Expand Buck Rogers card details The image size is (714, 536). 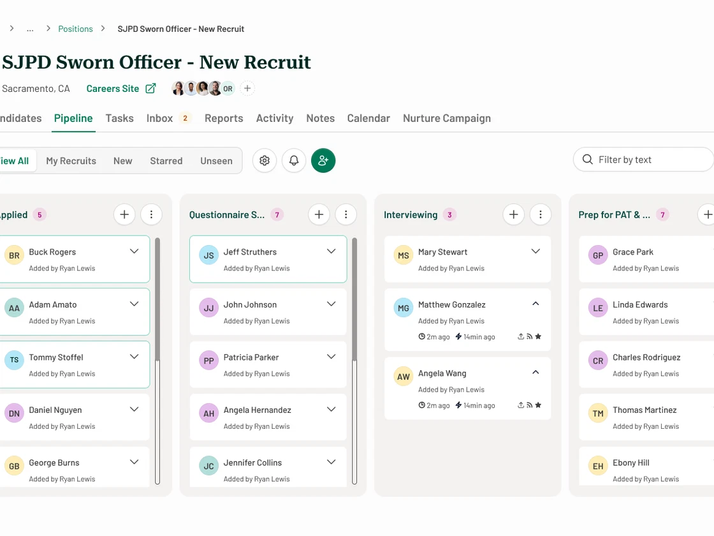(134, 251)
